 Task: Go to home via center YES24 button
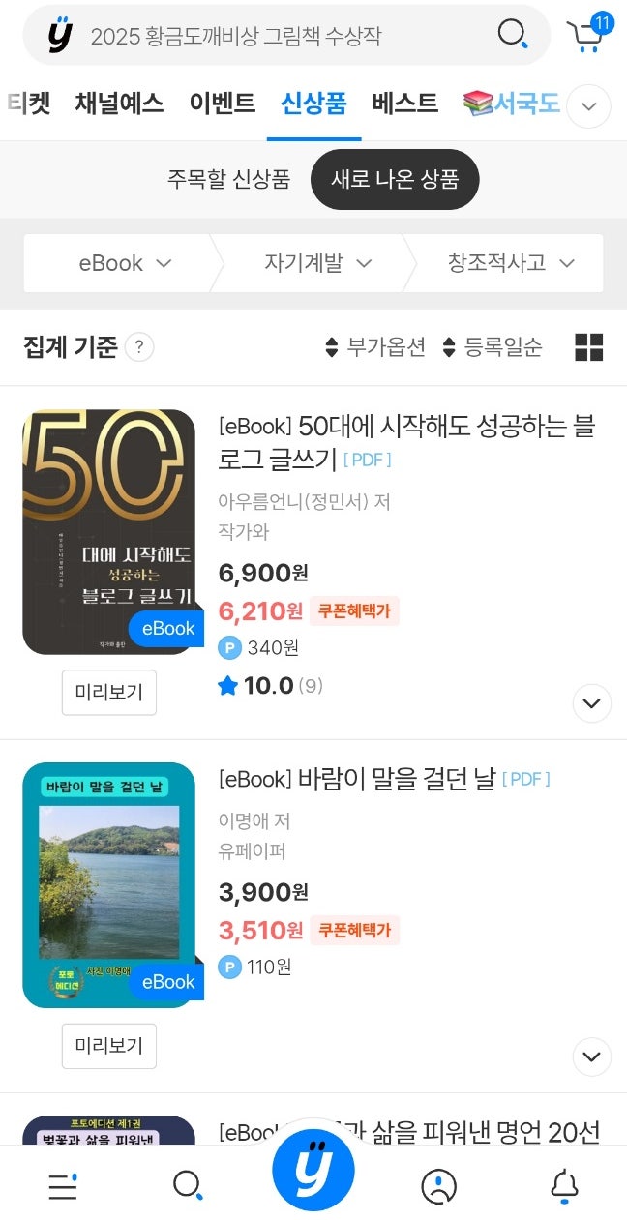[313, 1171]
